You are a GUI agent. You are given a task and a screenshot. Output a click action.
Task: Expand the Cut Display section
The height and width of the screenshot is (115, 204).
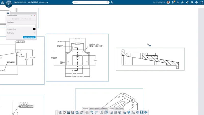(x=34, y=33)
